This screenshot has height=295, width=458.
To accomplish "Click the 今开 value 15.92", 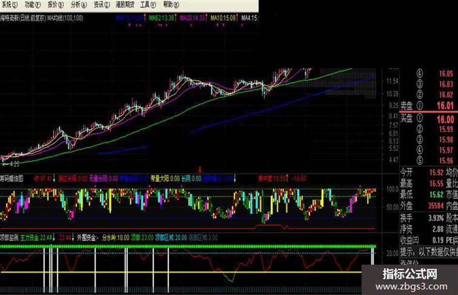I will pos(436,172).
